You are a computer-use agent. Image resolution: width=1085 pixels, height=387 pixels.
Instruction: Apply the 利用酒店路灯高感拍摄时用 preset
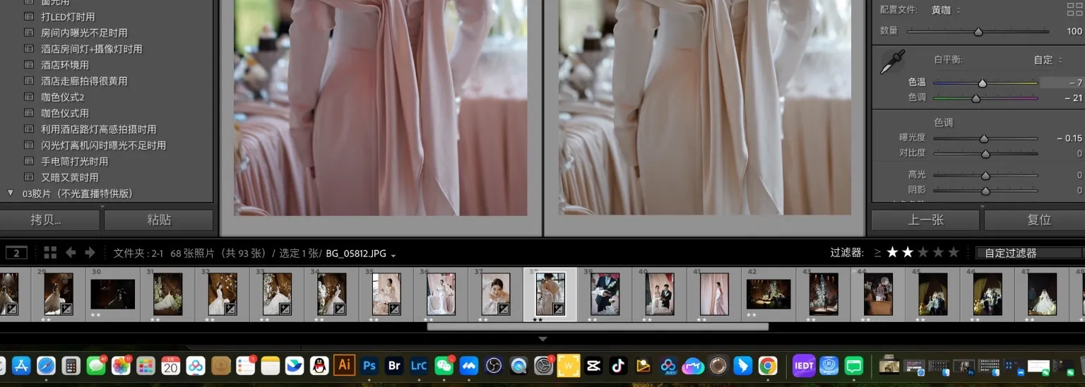[x=98, y=130]
